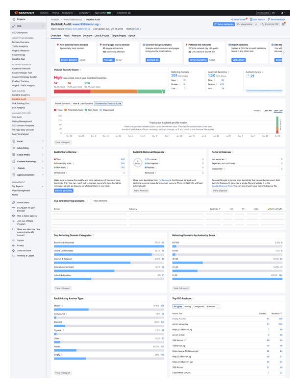
Task: Click the Local section icon in sidebar
Action: pyautogui.click(x=13, y=141)
